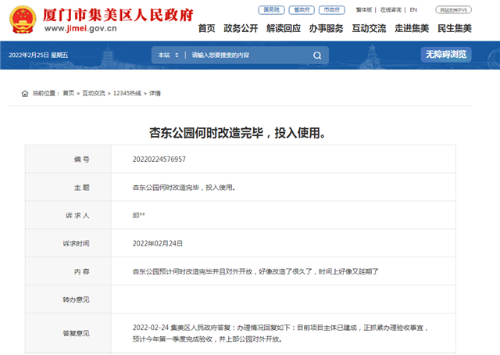Open the 走进集美 menu item
Viewport: 500px width, 355px height.
coord(412,28)
